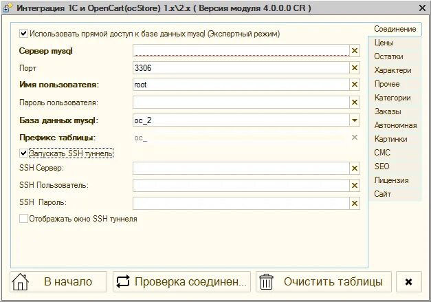Click the Пароль пользователя input field

tap(241, 103)
